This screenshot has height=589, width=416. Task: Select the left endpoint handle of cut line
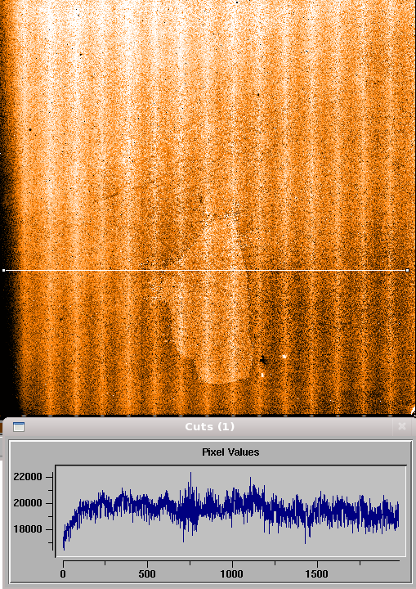point(4,270)
